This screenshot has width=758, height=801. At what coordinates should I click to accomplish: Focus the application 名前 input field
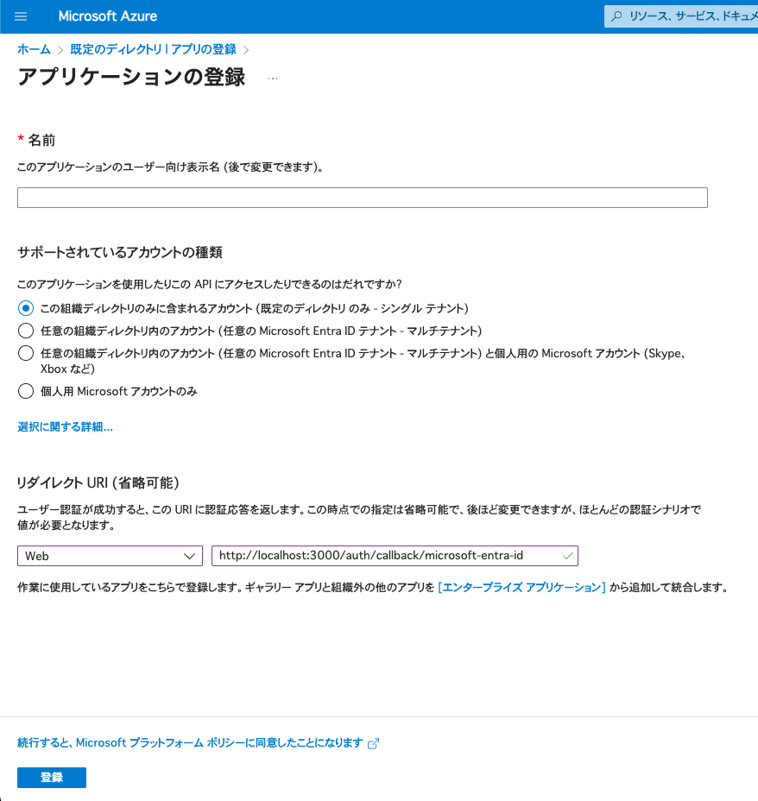tap(362, 198)
